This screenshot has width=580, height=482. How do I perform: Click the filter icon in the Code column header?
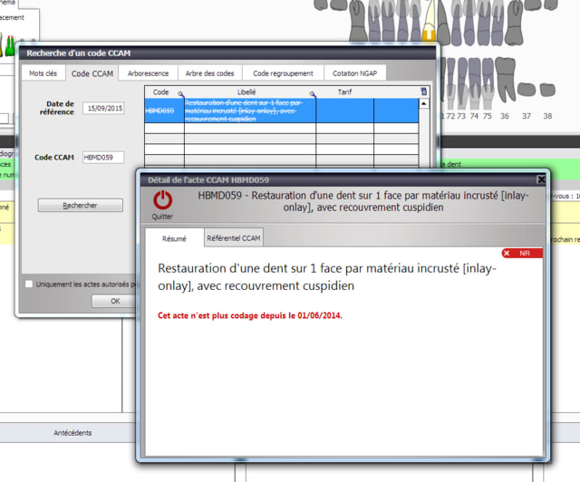[179, 94]
